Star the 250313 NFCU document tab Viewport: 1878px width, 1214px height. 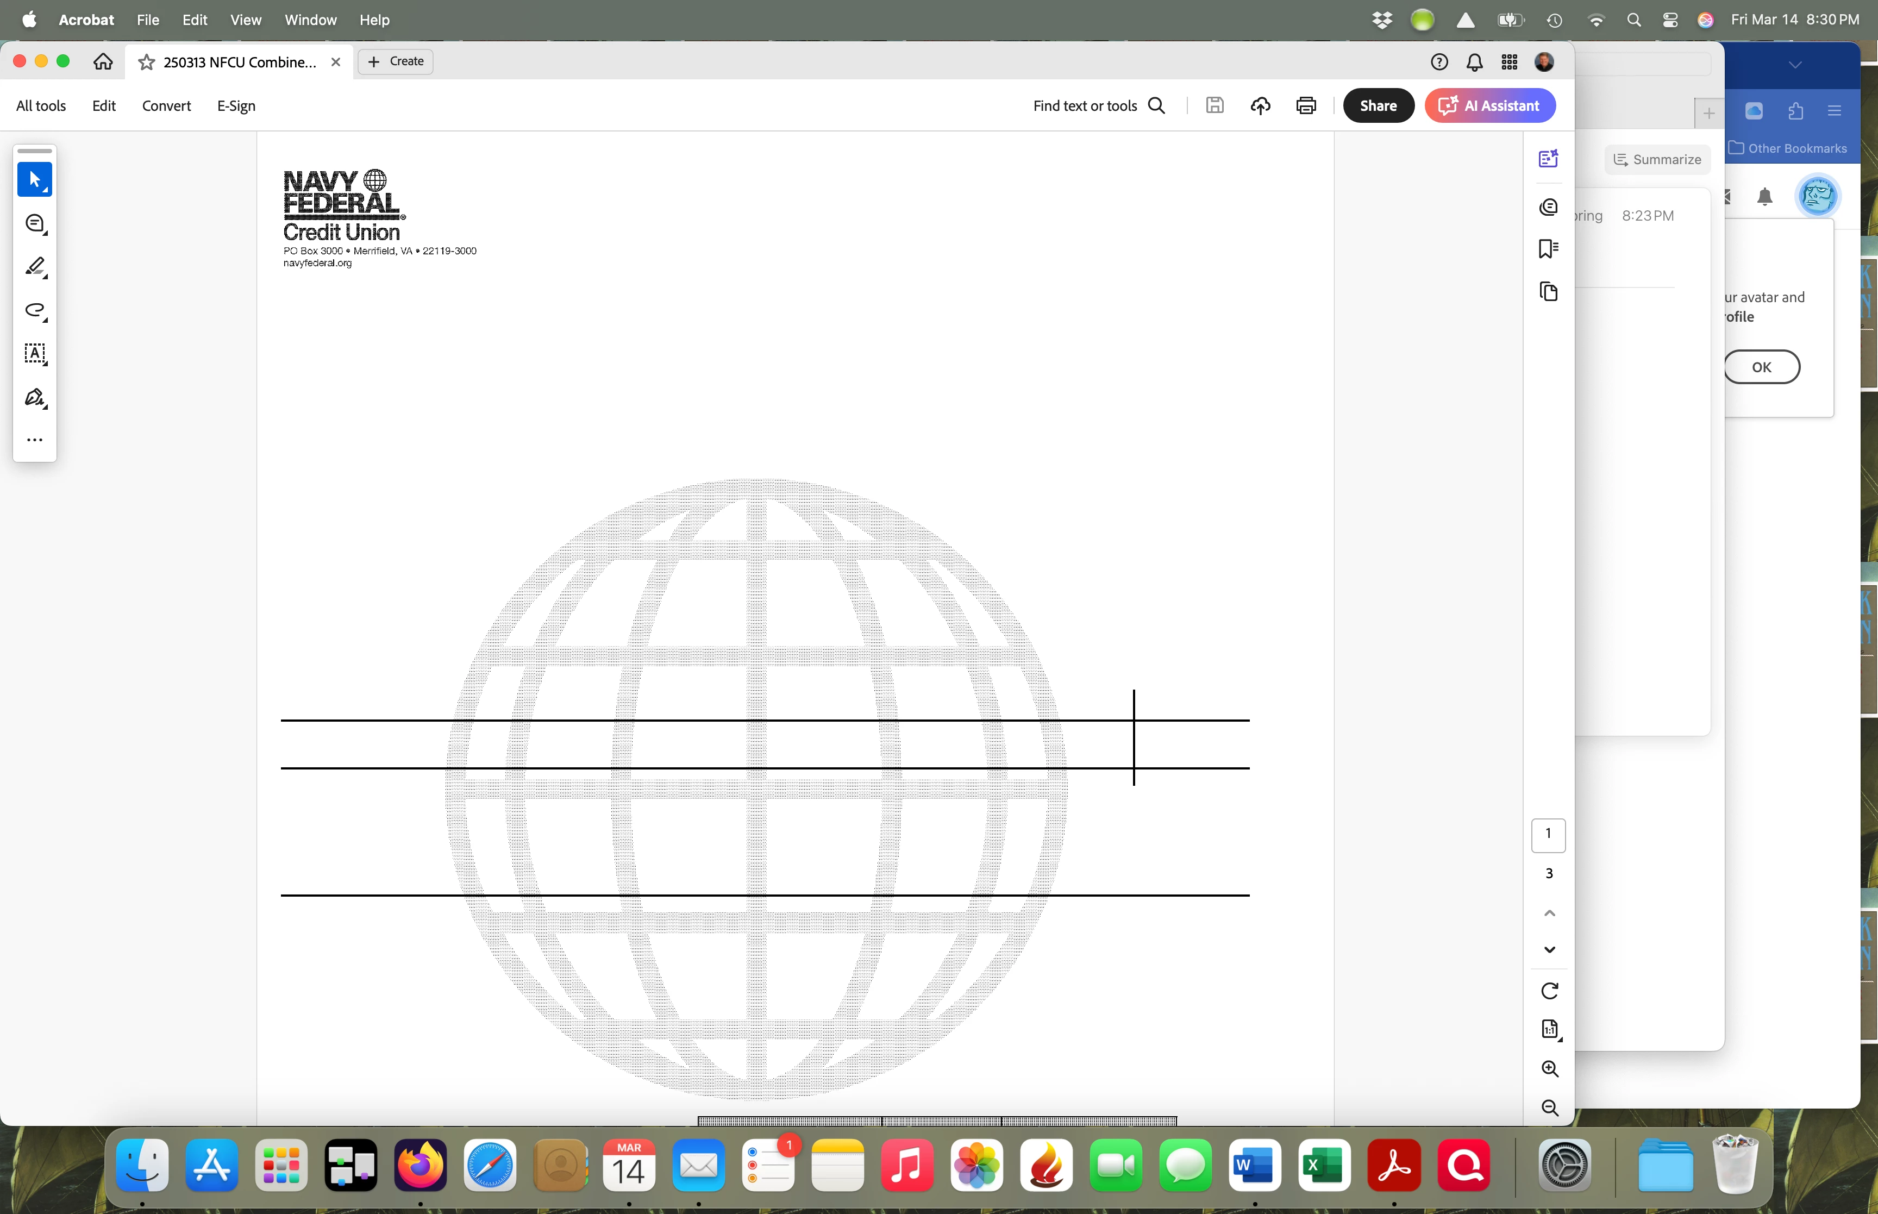pyautogui.click(x=147, y=62)
